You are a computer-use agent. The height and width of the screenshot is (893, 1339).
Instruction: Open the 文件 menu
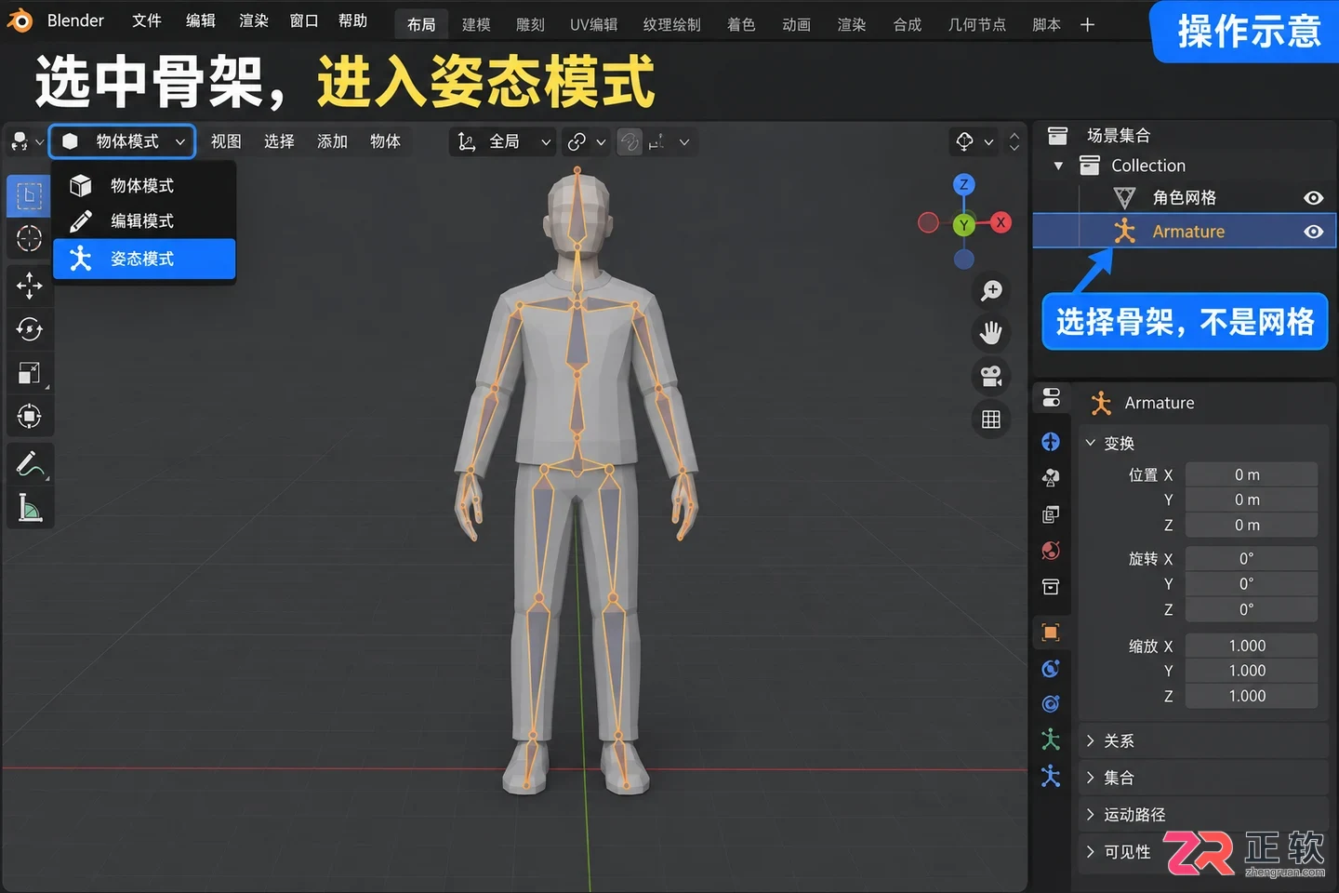pos(147,20)
